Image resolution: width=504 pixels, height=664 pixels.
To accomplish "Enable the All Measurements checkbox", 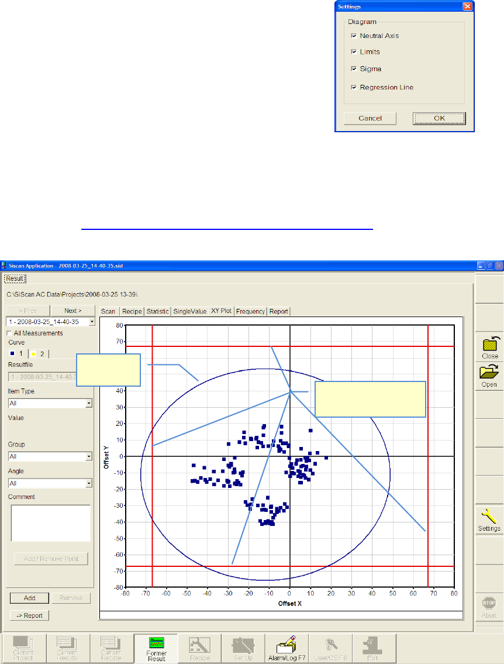I will tap(9, 333).
